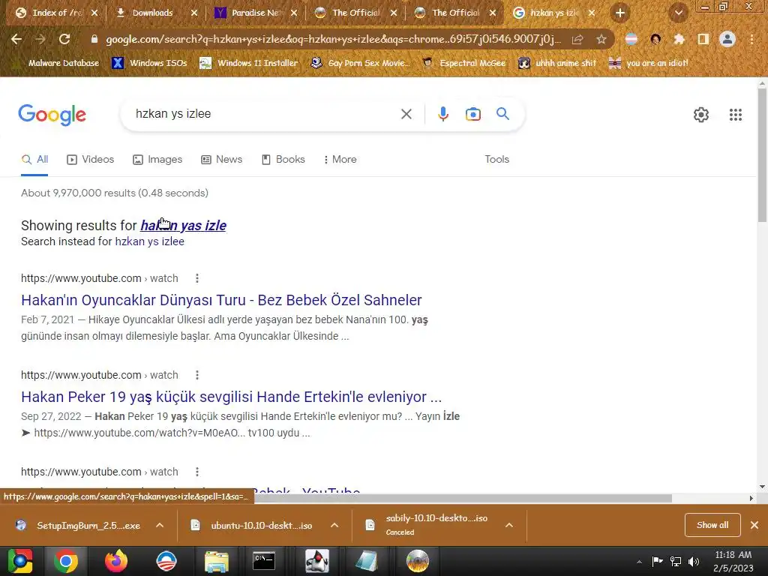Click the volume speaker tray icon
768x576 pixels.
point(694,561)
